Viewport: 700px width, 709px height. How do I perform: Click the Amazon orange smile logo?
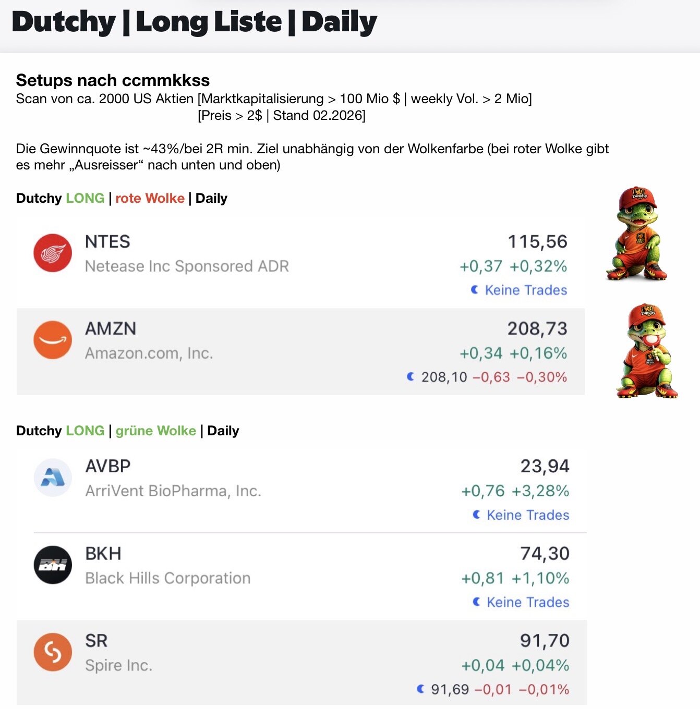click(x=53, y=340)
